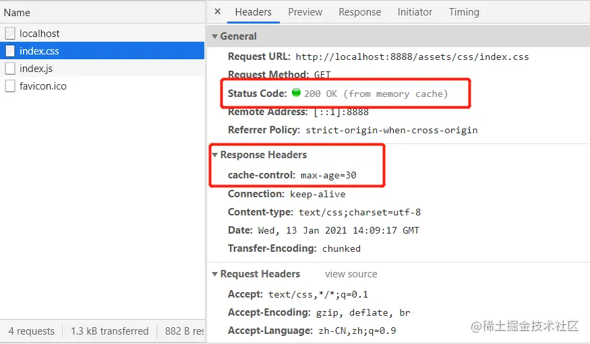Click the Connection keep-alive header
590x344 pixels.
[287, 194]
